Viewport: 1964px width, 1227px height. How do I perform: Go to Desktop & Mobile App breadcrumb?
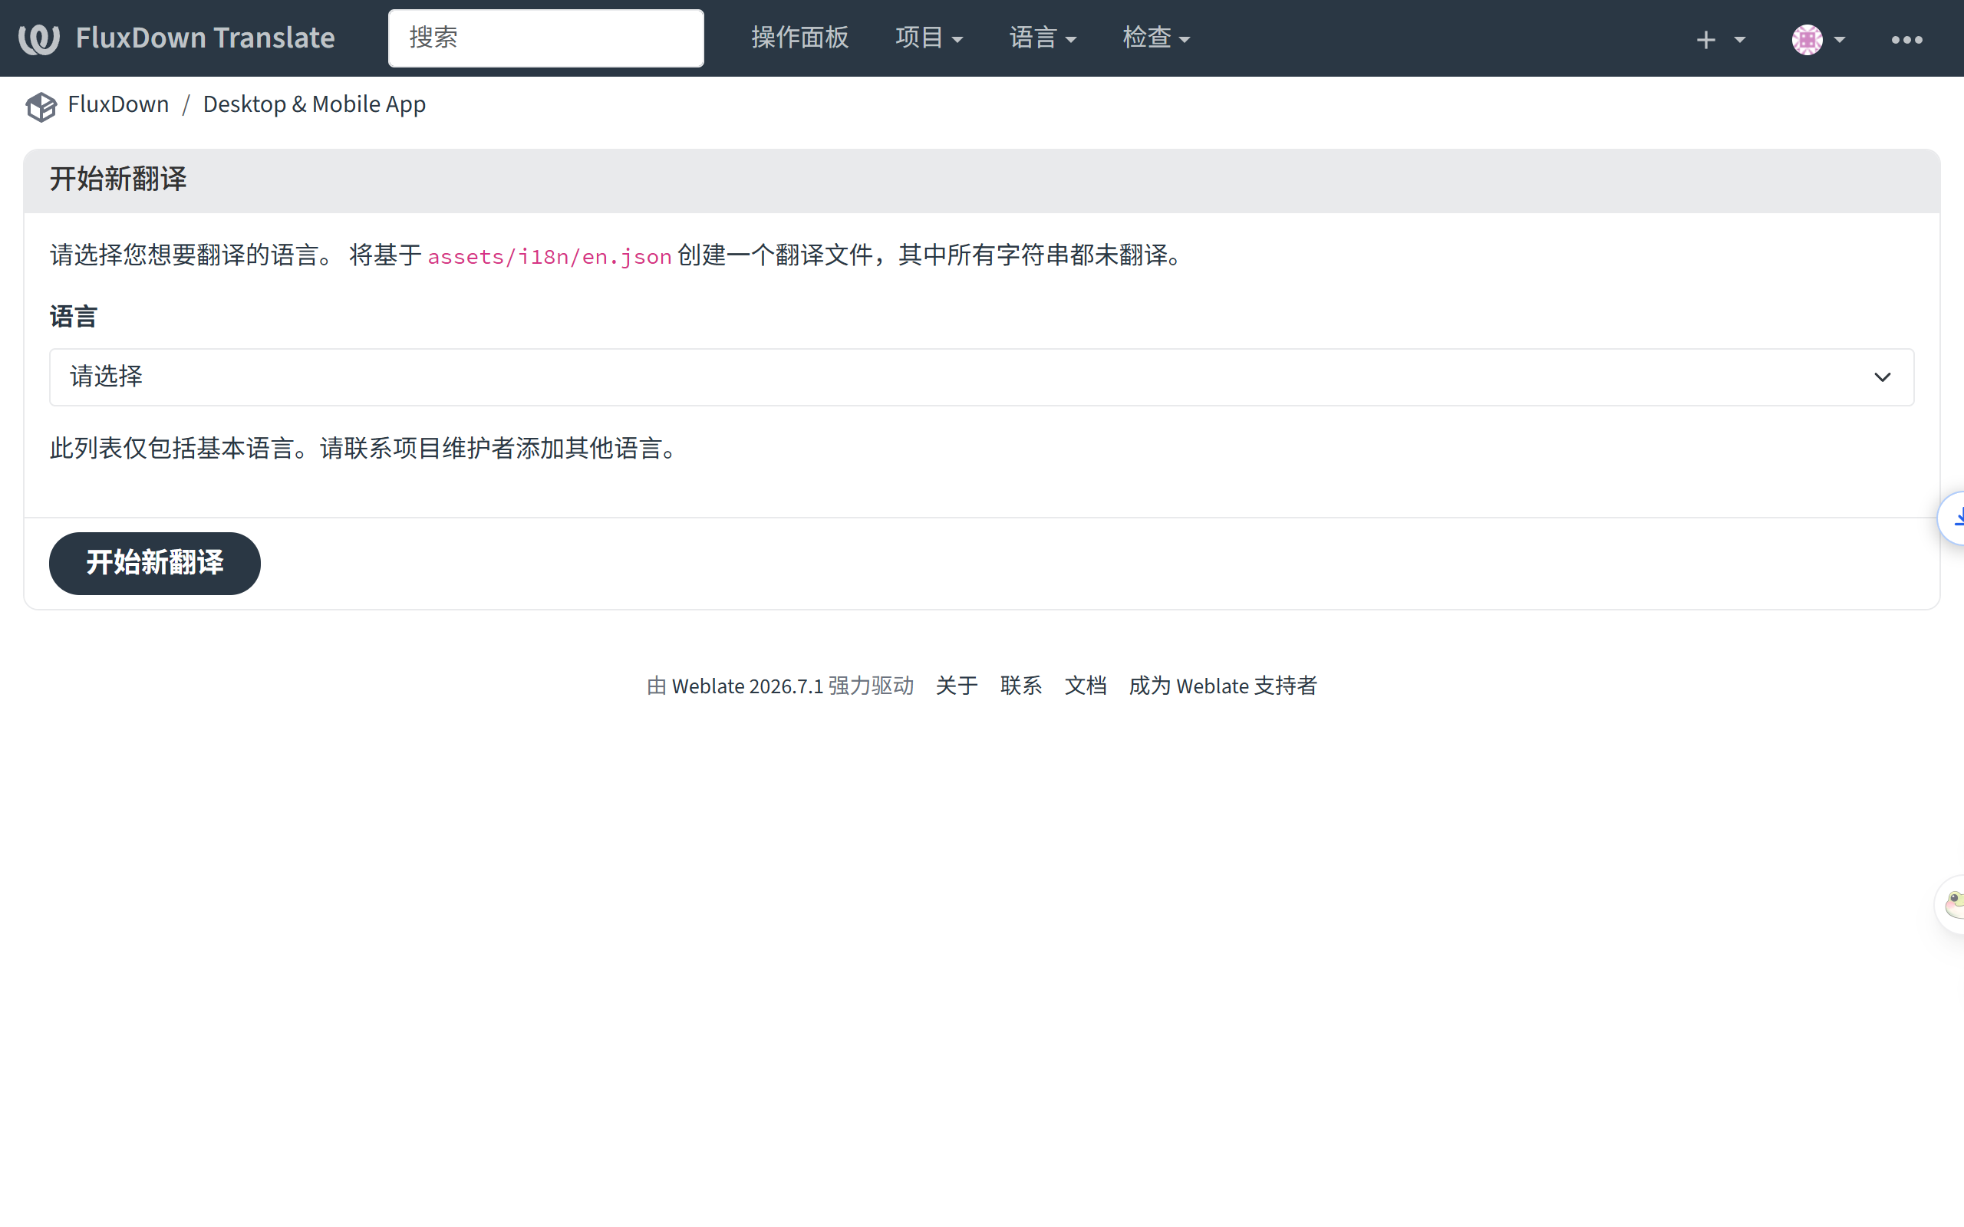(x=314, y=105)
